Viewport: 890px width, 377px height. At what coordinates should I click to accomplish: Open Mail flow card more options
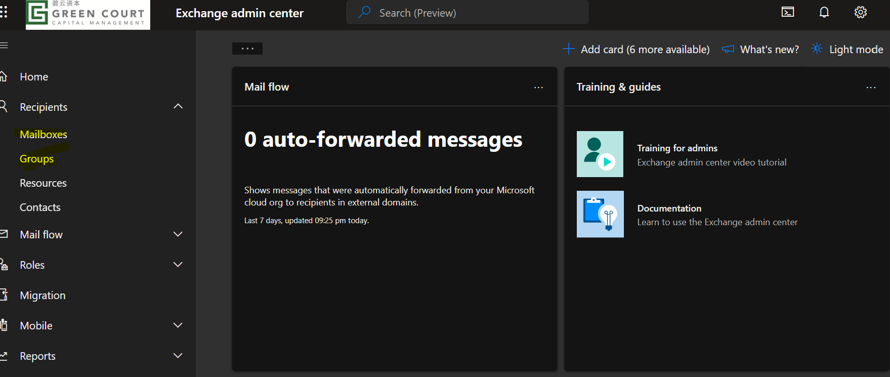(x=538, y=88)
